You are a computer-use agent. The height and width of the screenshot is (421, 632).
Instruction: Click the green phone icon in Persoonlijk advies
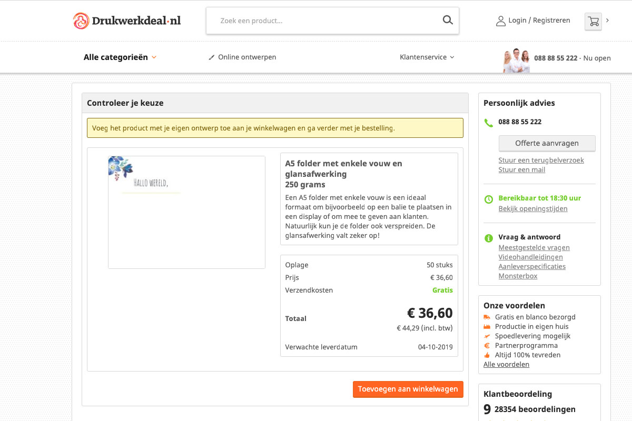point(488,123)
